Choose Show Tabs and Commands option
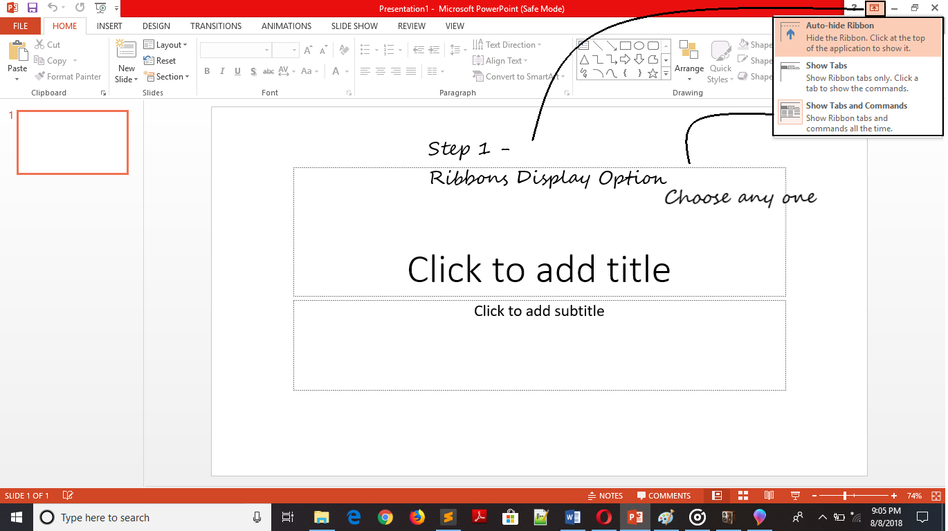The height and width of the screenshot is (531, 948). click(x=857, y=117)
